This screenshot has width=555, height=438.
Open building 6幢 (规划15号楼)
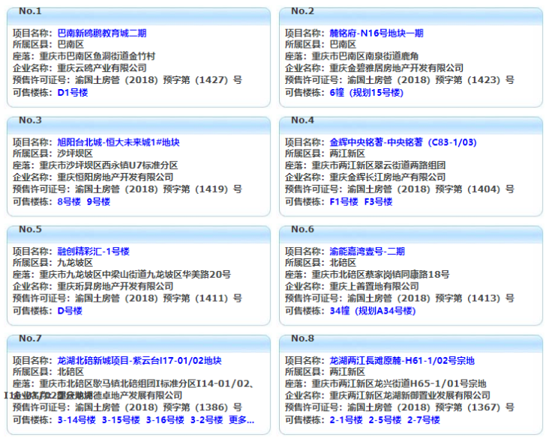(x=366, y=93)
